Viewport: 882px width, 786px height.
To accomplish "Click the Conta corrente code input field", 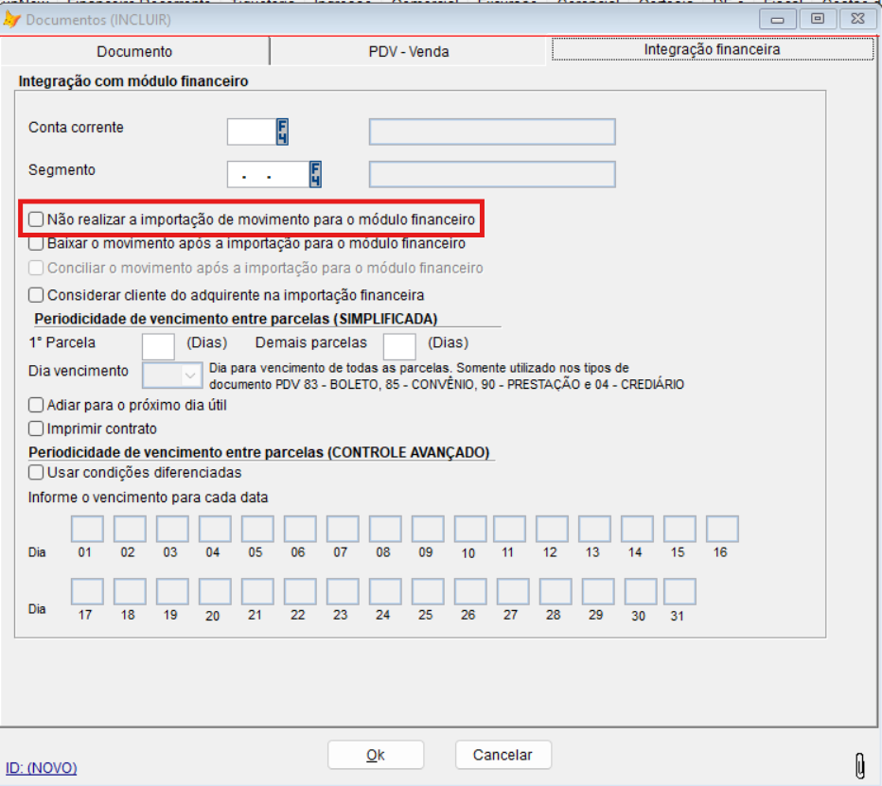I will (251, 131).
